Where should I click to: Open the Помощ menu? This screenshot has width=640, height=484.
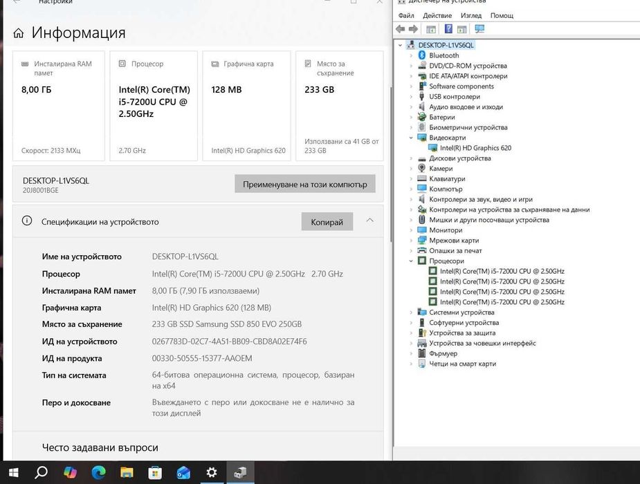pos(502,15)
